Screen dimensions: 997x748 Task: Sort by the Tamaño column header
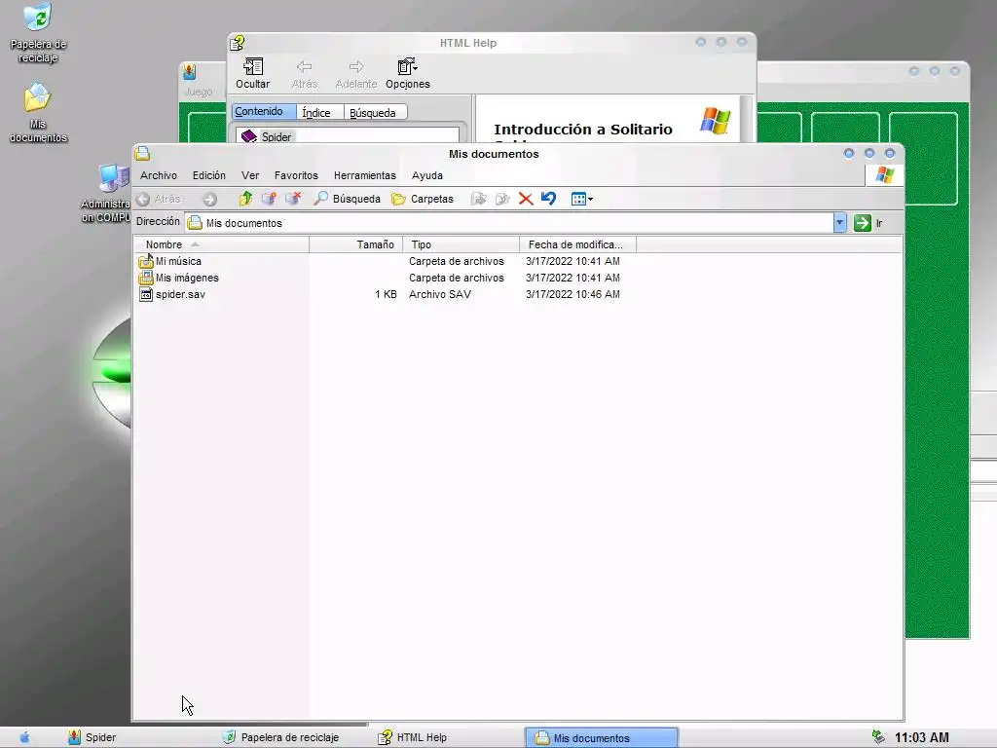356,244
